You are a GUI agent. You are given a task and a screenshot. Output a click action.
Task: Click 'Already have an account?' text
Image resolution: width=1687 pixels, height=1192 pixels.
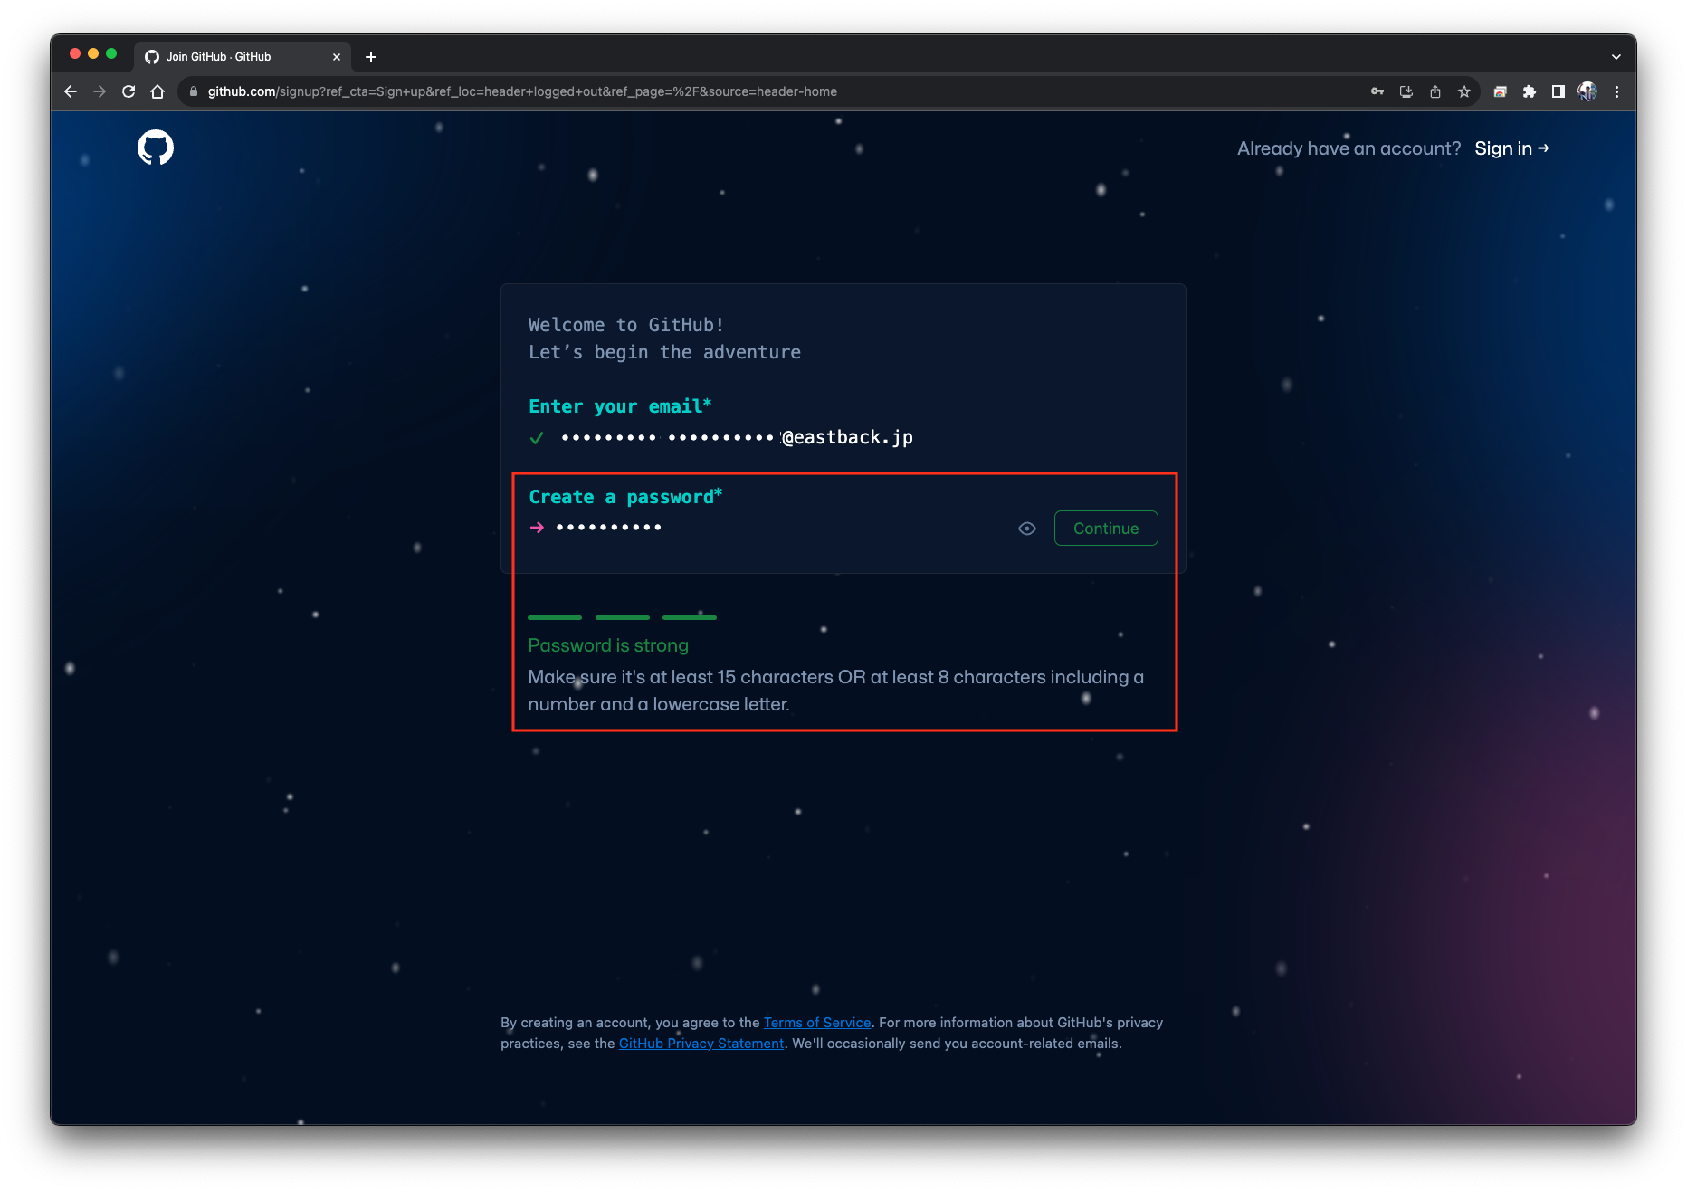point(1349,148)
